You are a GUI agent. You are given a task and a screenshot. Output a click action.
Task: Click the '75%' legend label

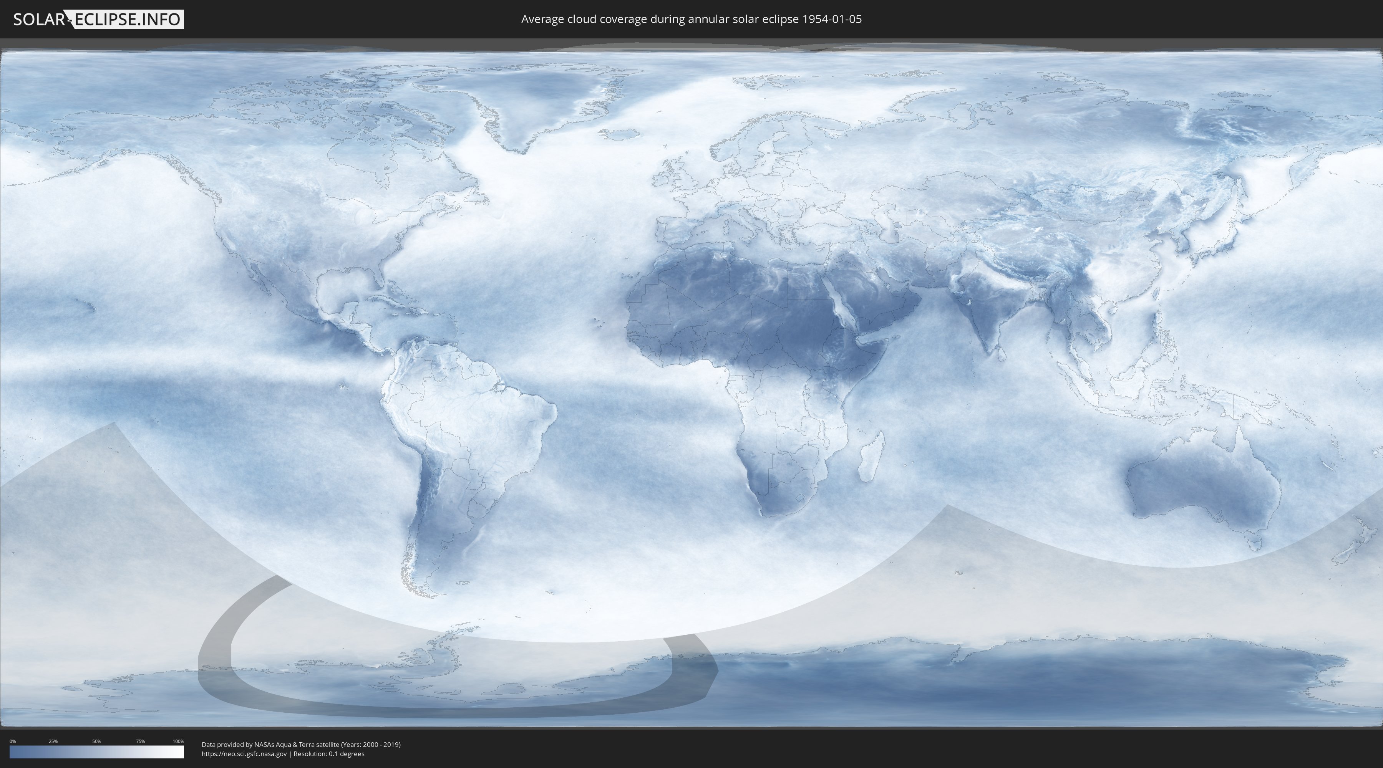140,741
